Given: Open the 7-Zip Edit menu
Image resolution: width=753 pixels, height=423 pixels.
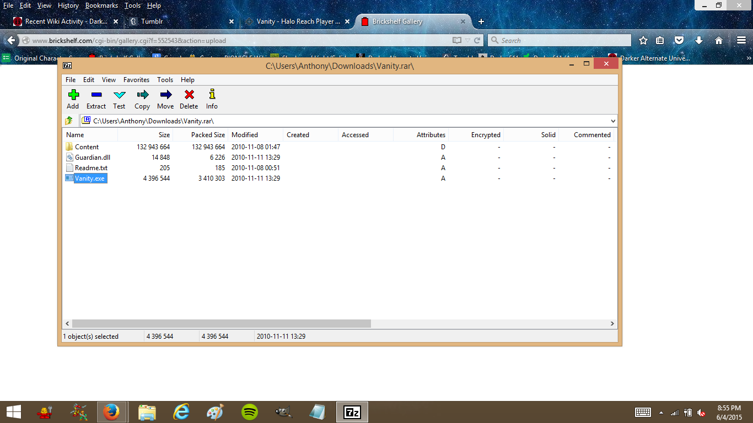Looking at the screenshot, I should point(89,80).
